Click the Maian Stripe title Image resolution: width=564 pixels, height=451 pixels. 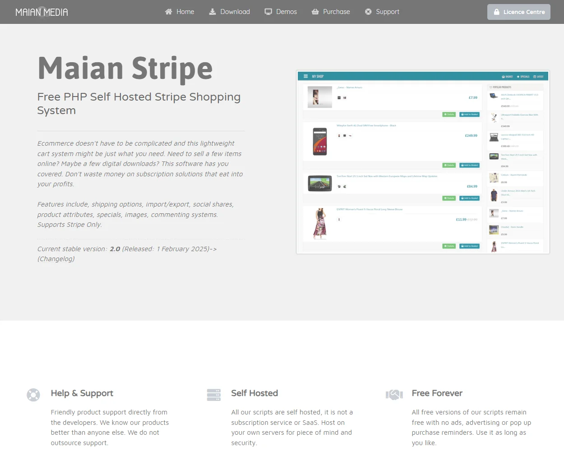tap(125, 69)
